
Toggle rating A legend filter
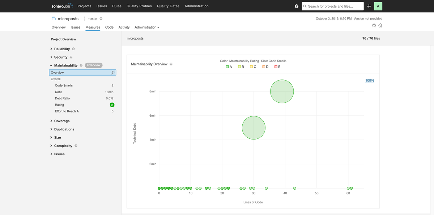229,67
